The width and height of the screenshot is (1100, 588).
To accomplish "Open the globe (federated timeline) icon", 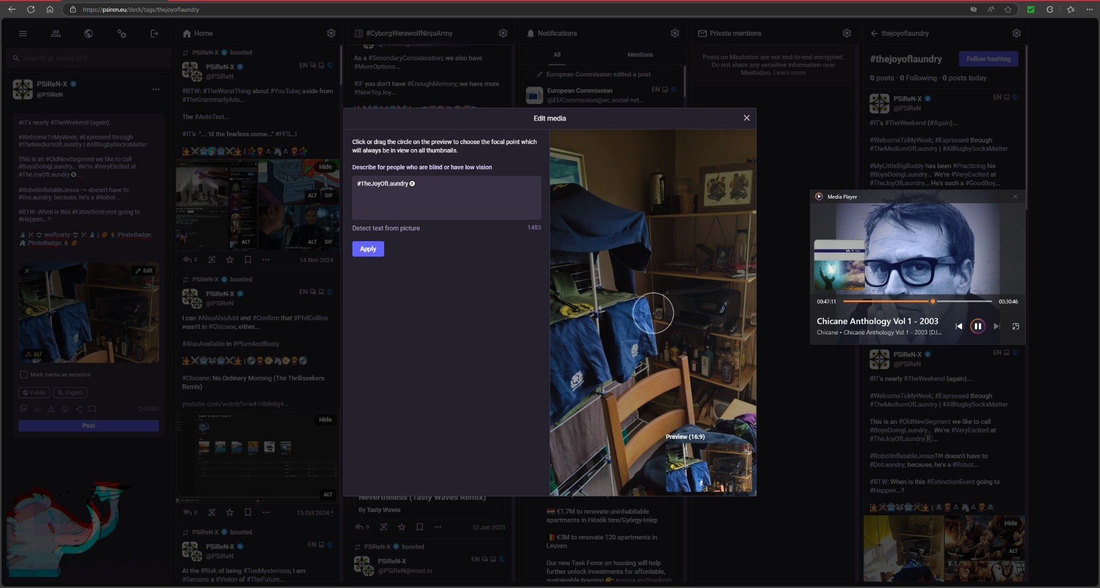I will 88,34.
